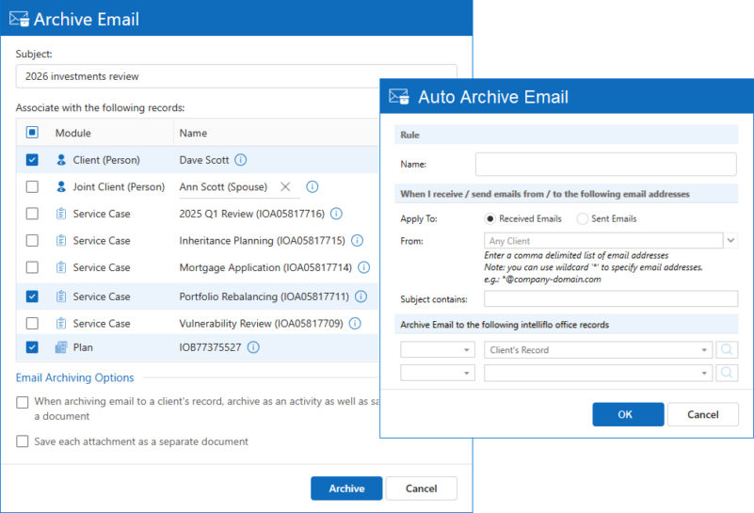This screenshot has width=754, height=513.
Task: Select the Sent Emails radio option
Action: click(x=583, y=218)
